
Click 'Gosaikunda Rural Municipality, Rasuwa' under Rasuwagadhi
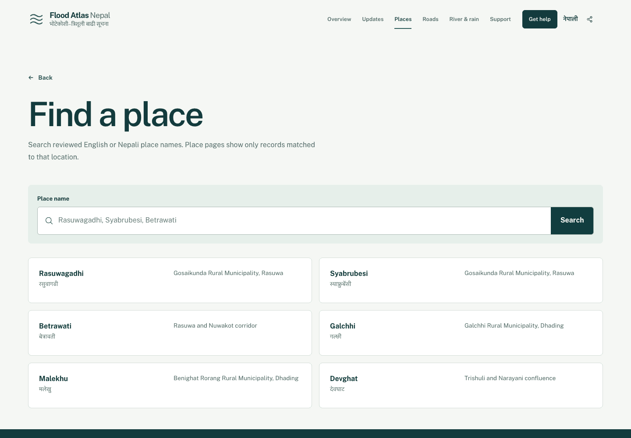tap(228, 273)
